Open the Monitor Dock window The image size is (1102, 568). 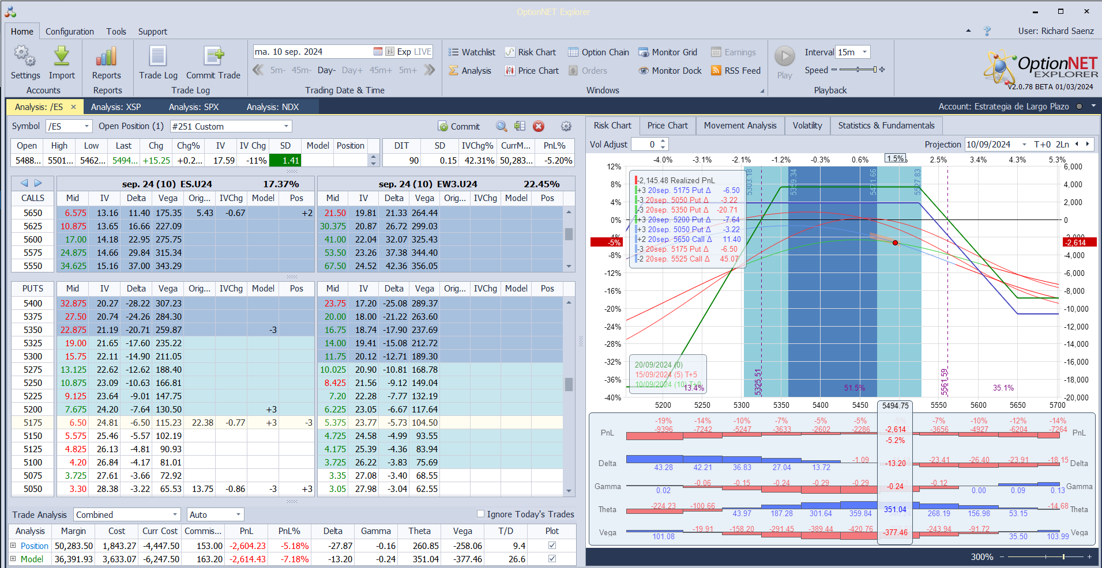tap(670, 70)
